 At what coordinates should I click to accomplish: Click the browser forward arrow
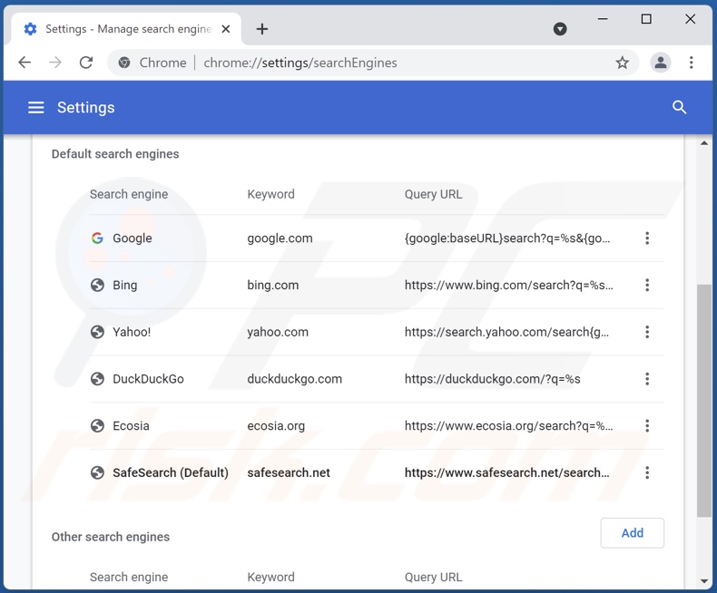click(x=55, y=63)
